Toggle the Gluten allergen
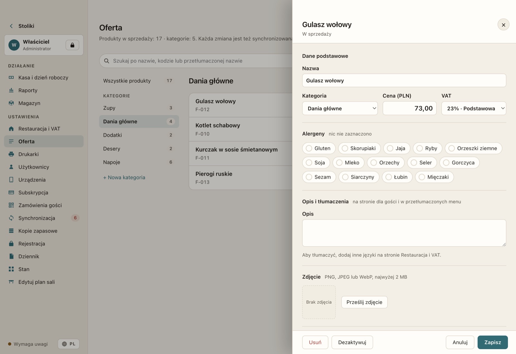The height and width of the screenshot is (354, 516). click(319, 148)
